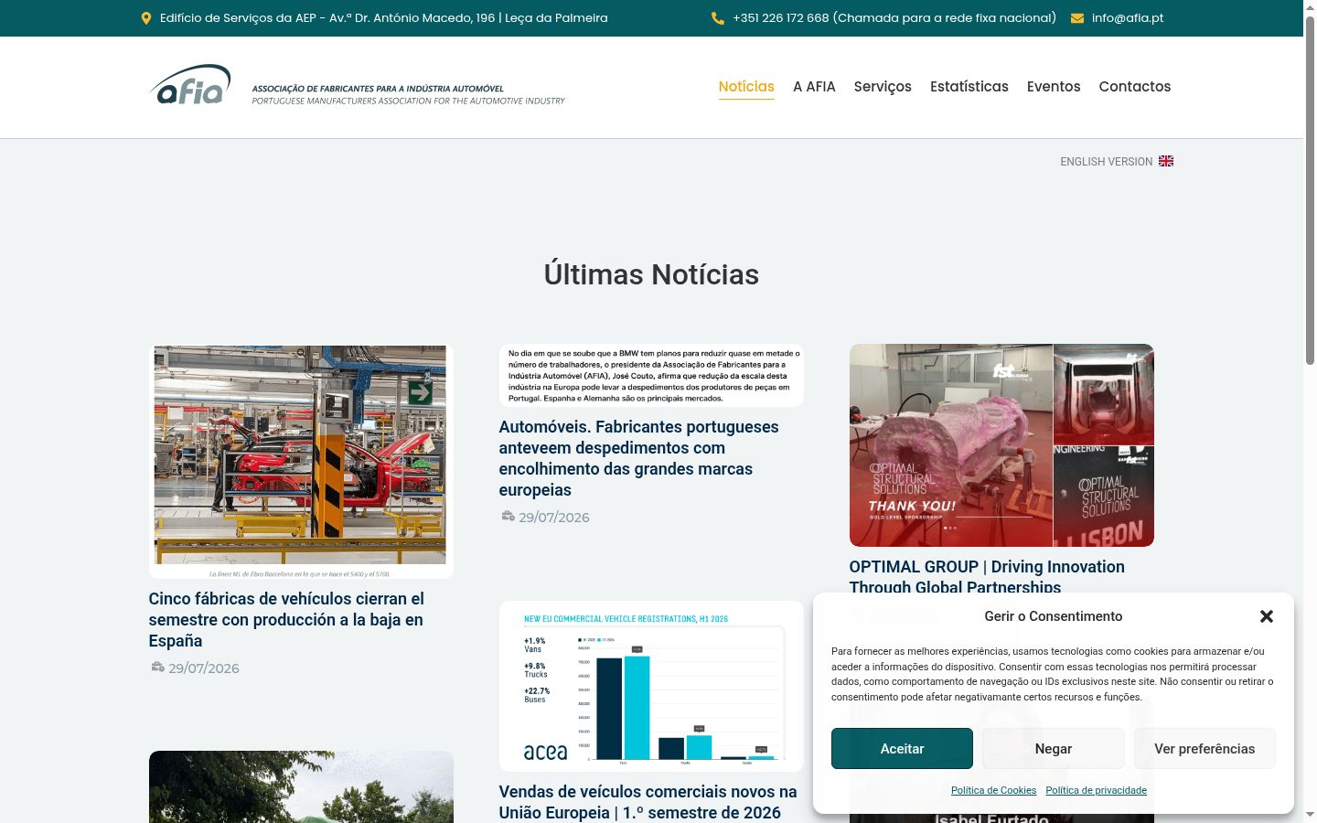Click the envelope email icon

[1077, 18]
